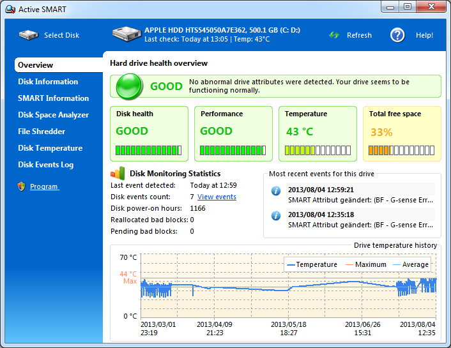Open Help via question mark icon
This screenshot has height=348, width=451.
tap(397, 35)
